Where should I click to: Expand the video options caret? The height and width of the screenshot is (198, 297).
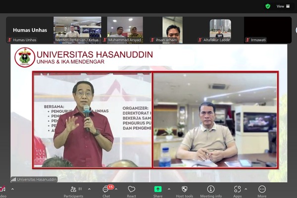12,189
